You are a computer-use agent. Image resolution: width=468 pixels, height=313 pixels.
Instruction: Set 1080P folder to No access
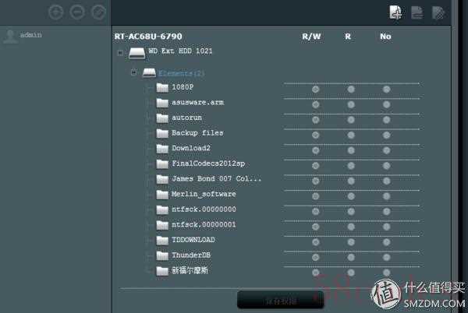(387, 90)
